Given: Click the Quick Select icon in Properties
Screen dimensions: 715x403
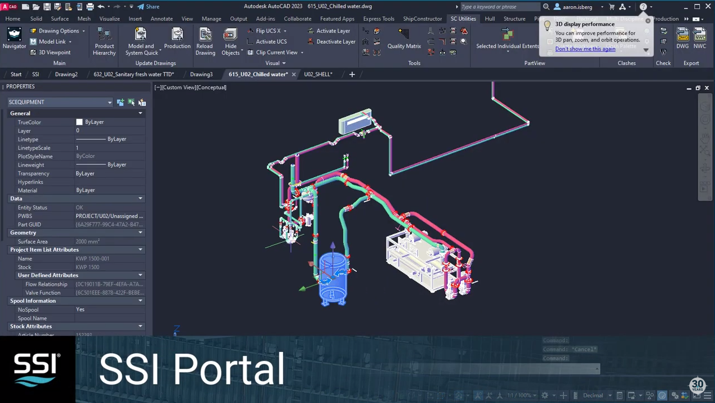Looking at the screenshot, I should 142,102.
